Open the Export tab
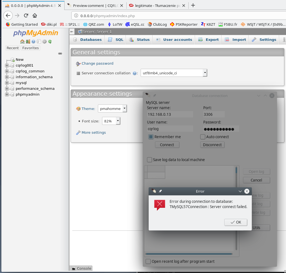 [208, 40]
